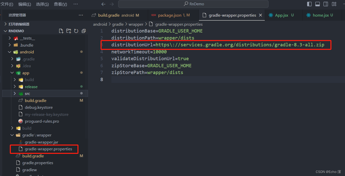Click the gradle-wrapper.jar Java icon
The width and height of the screenshot is (345, 176).
pos(21,142)
